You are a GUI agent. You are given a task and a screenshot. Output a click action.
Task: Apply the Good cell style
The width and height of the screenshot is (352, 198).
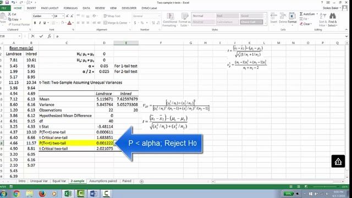(x=251, y=16)
